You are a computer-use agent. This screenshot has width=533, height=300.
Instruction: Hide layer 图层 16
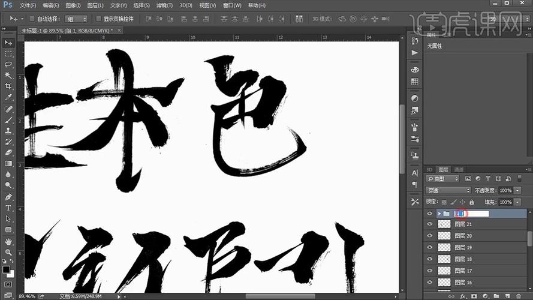430,283
